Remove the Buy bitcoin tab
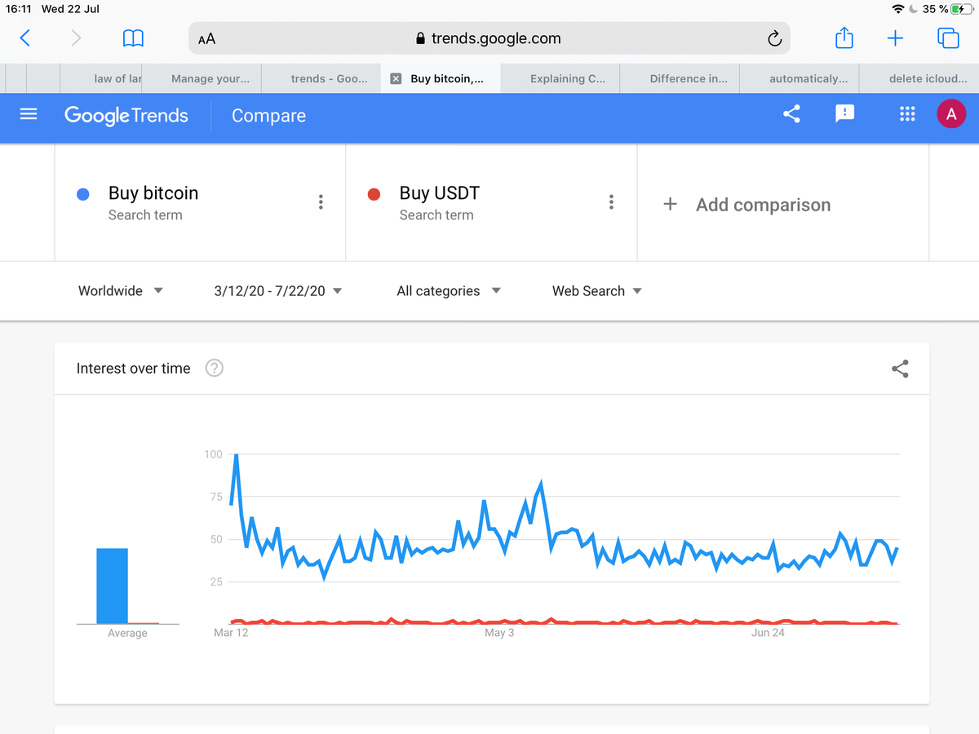The height and width of the screenshot is (734, 979). pos(396,78)
